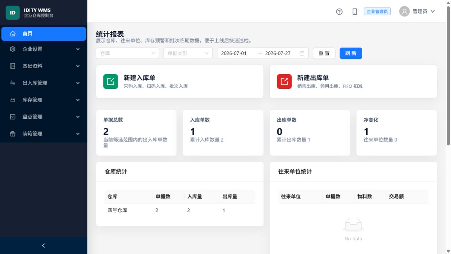Image resolution: width=451 pixels, height=254 pixels.
Task: Click the administrator avatar icon
Action: pyautogui.click(x=404, y=11)
